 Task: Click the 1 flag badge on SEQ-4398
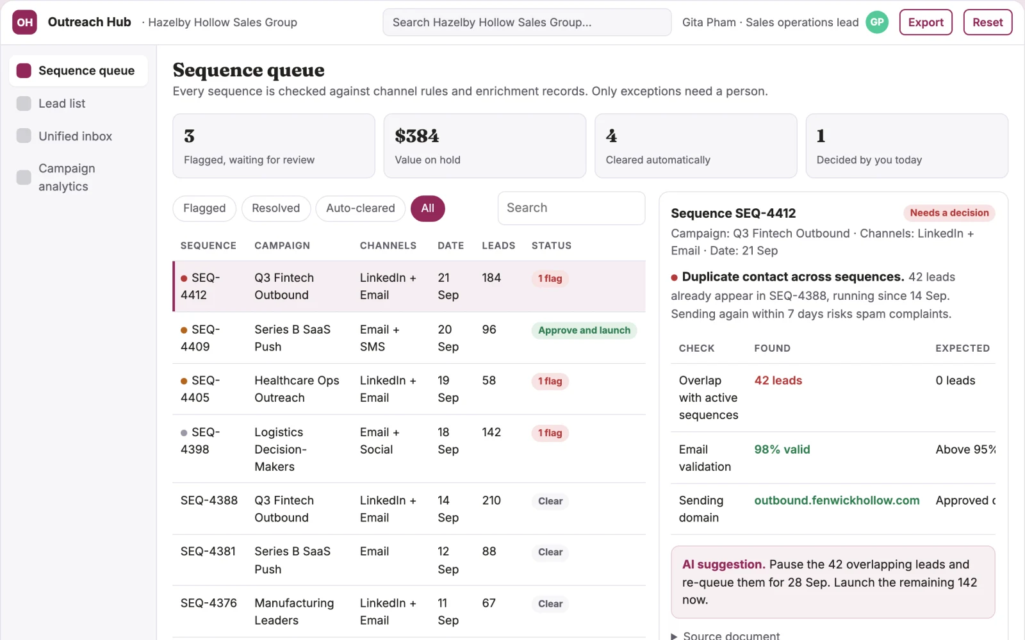(550, 434)
